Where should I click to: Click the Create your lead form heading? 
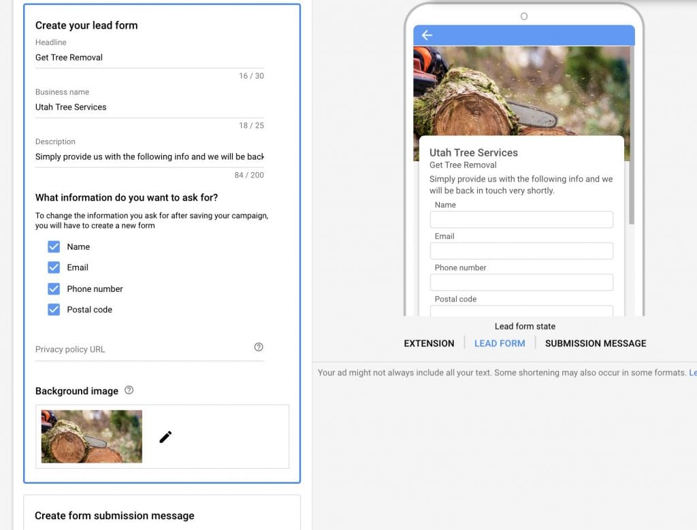tap(86, 25)
